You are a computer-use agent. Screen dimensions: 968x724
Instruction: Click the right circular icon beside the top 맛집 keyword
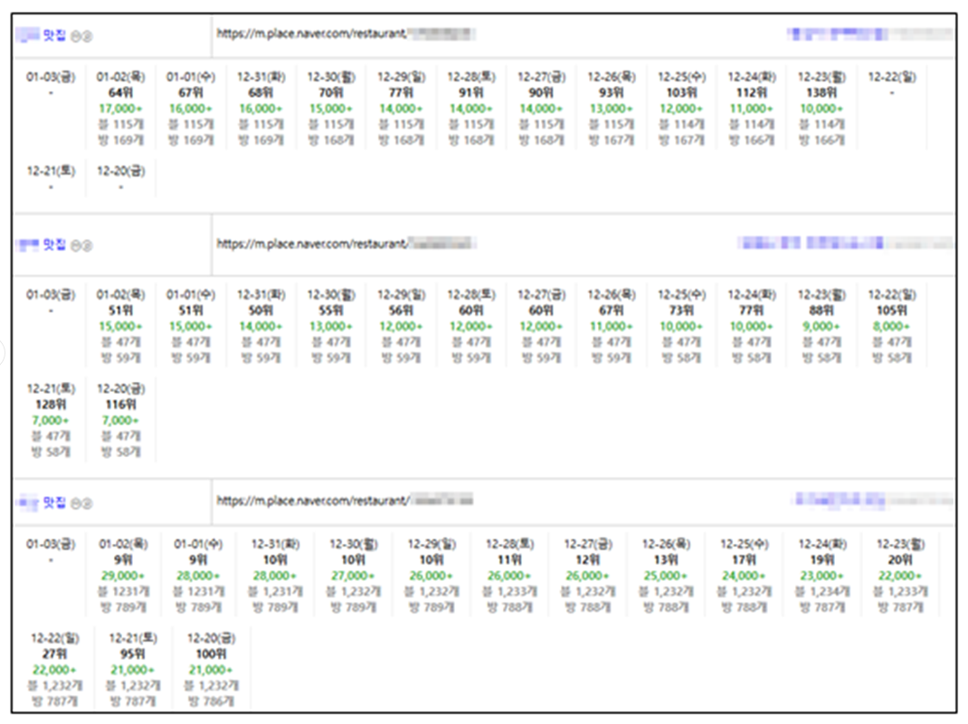pyautogui.click(x=87, y=36)
